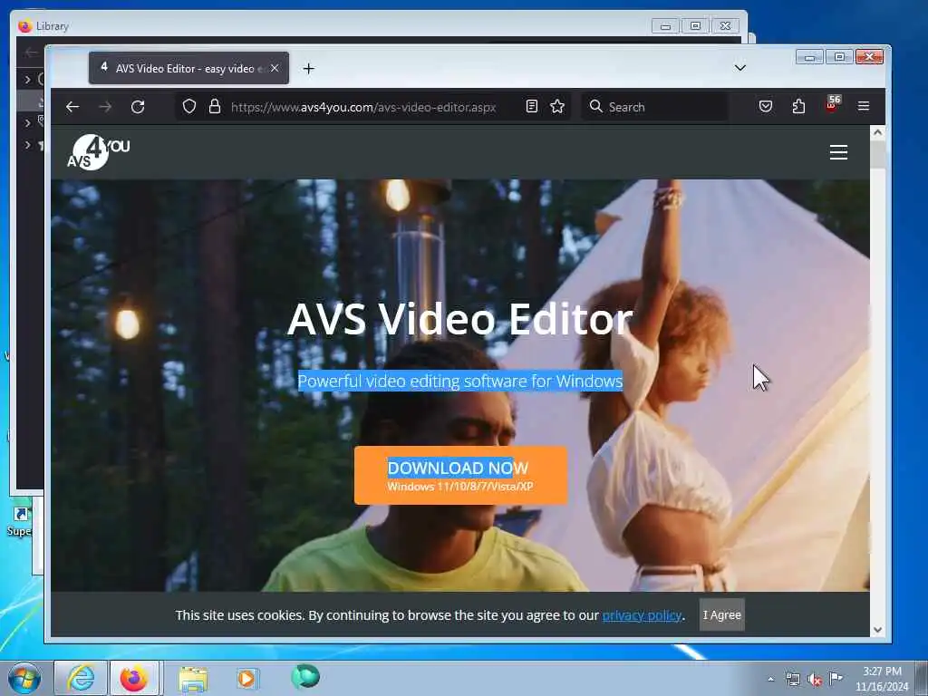Maximize the Library window

point(695,26)
